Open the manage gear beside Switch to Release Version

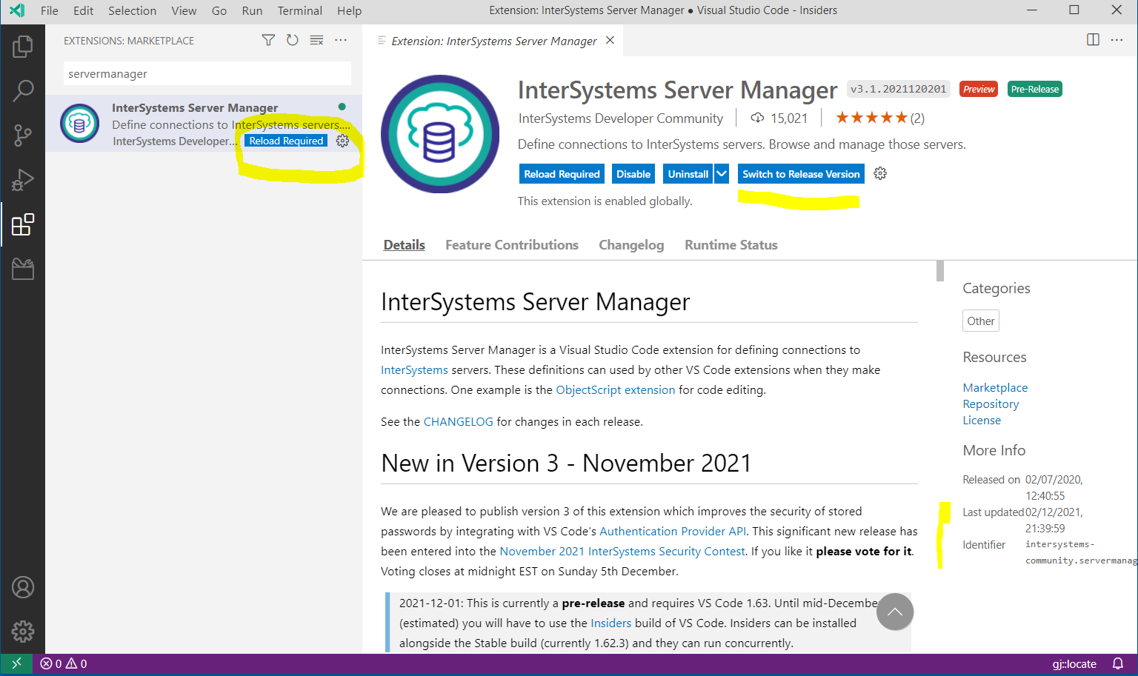pyautogui.click(x=880, y=173)
